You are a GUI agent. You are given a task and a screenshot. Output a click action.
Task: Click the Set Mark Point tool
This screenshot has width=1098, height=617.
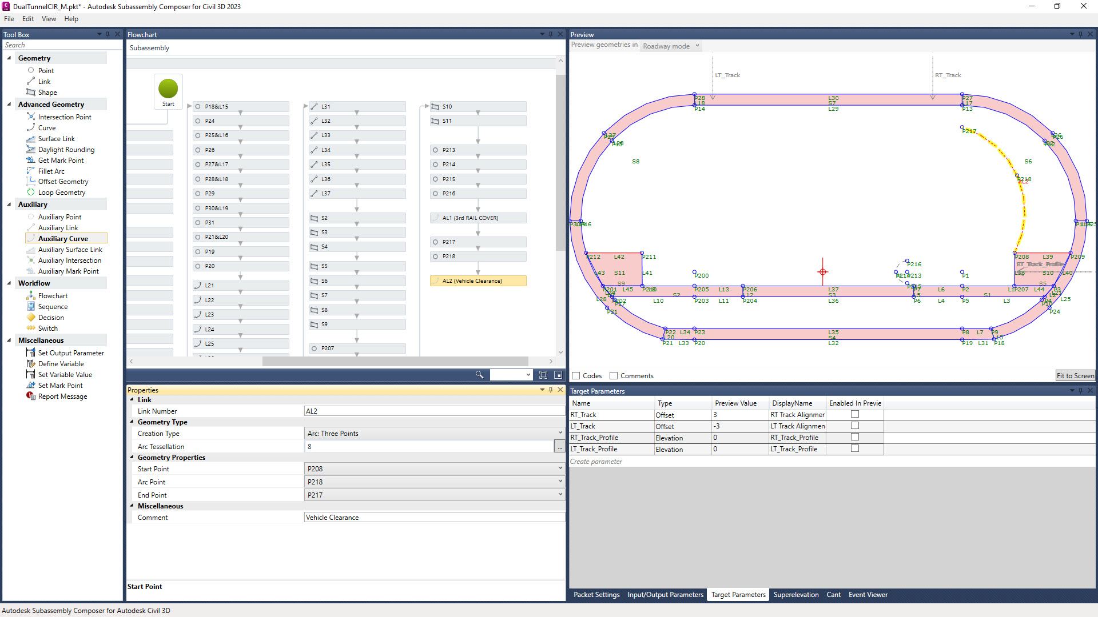coord(60,386)
